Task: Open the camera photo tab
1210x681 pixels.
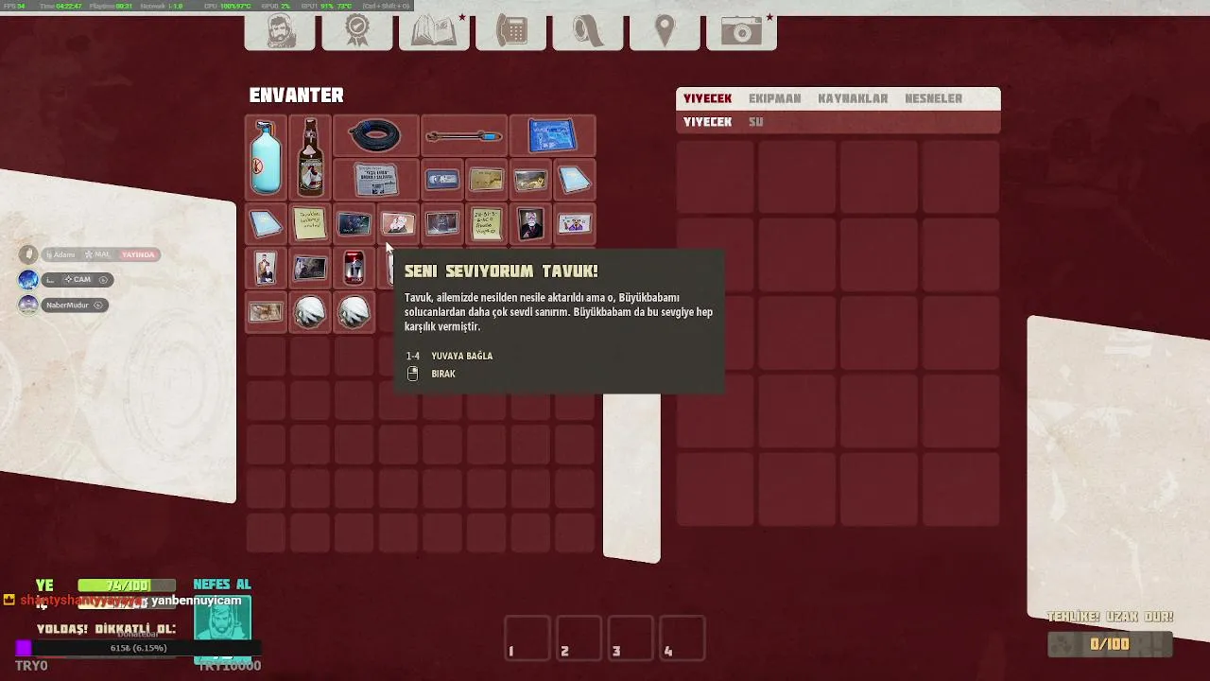Action: (x=742, y=32)
